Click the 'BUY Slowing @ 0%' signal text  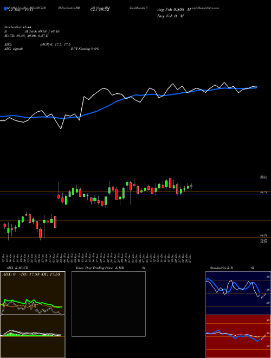85,49
